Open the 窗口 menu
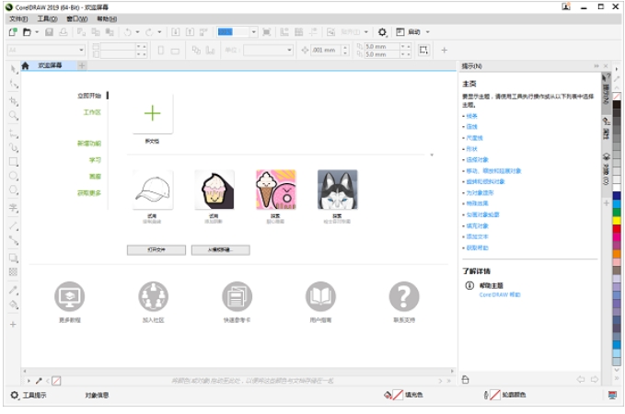 tap(77, 18)
